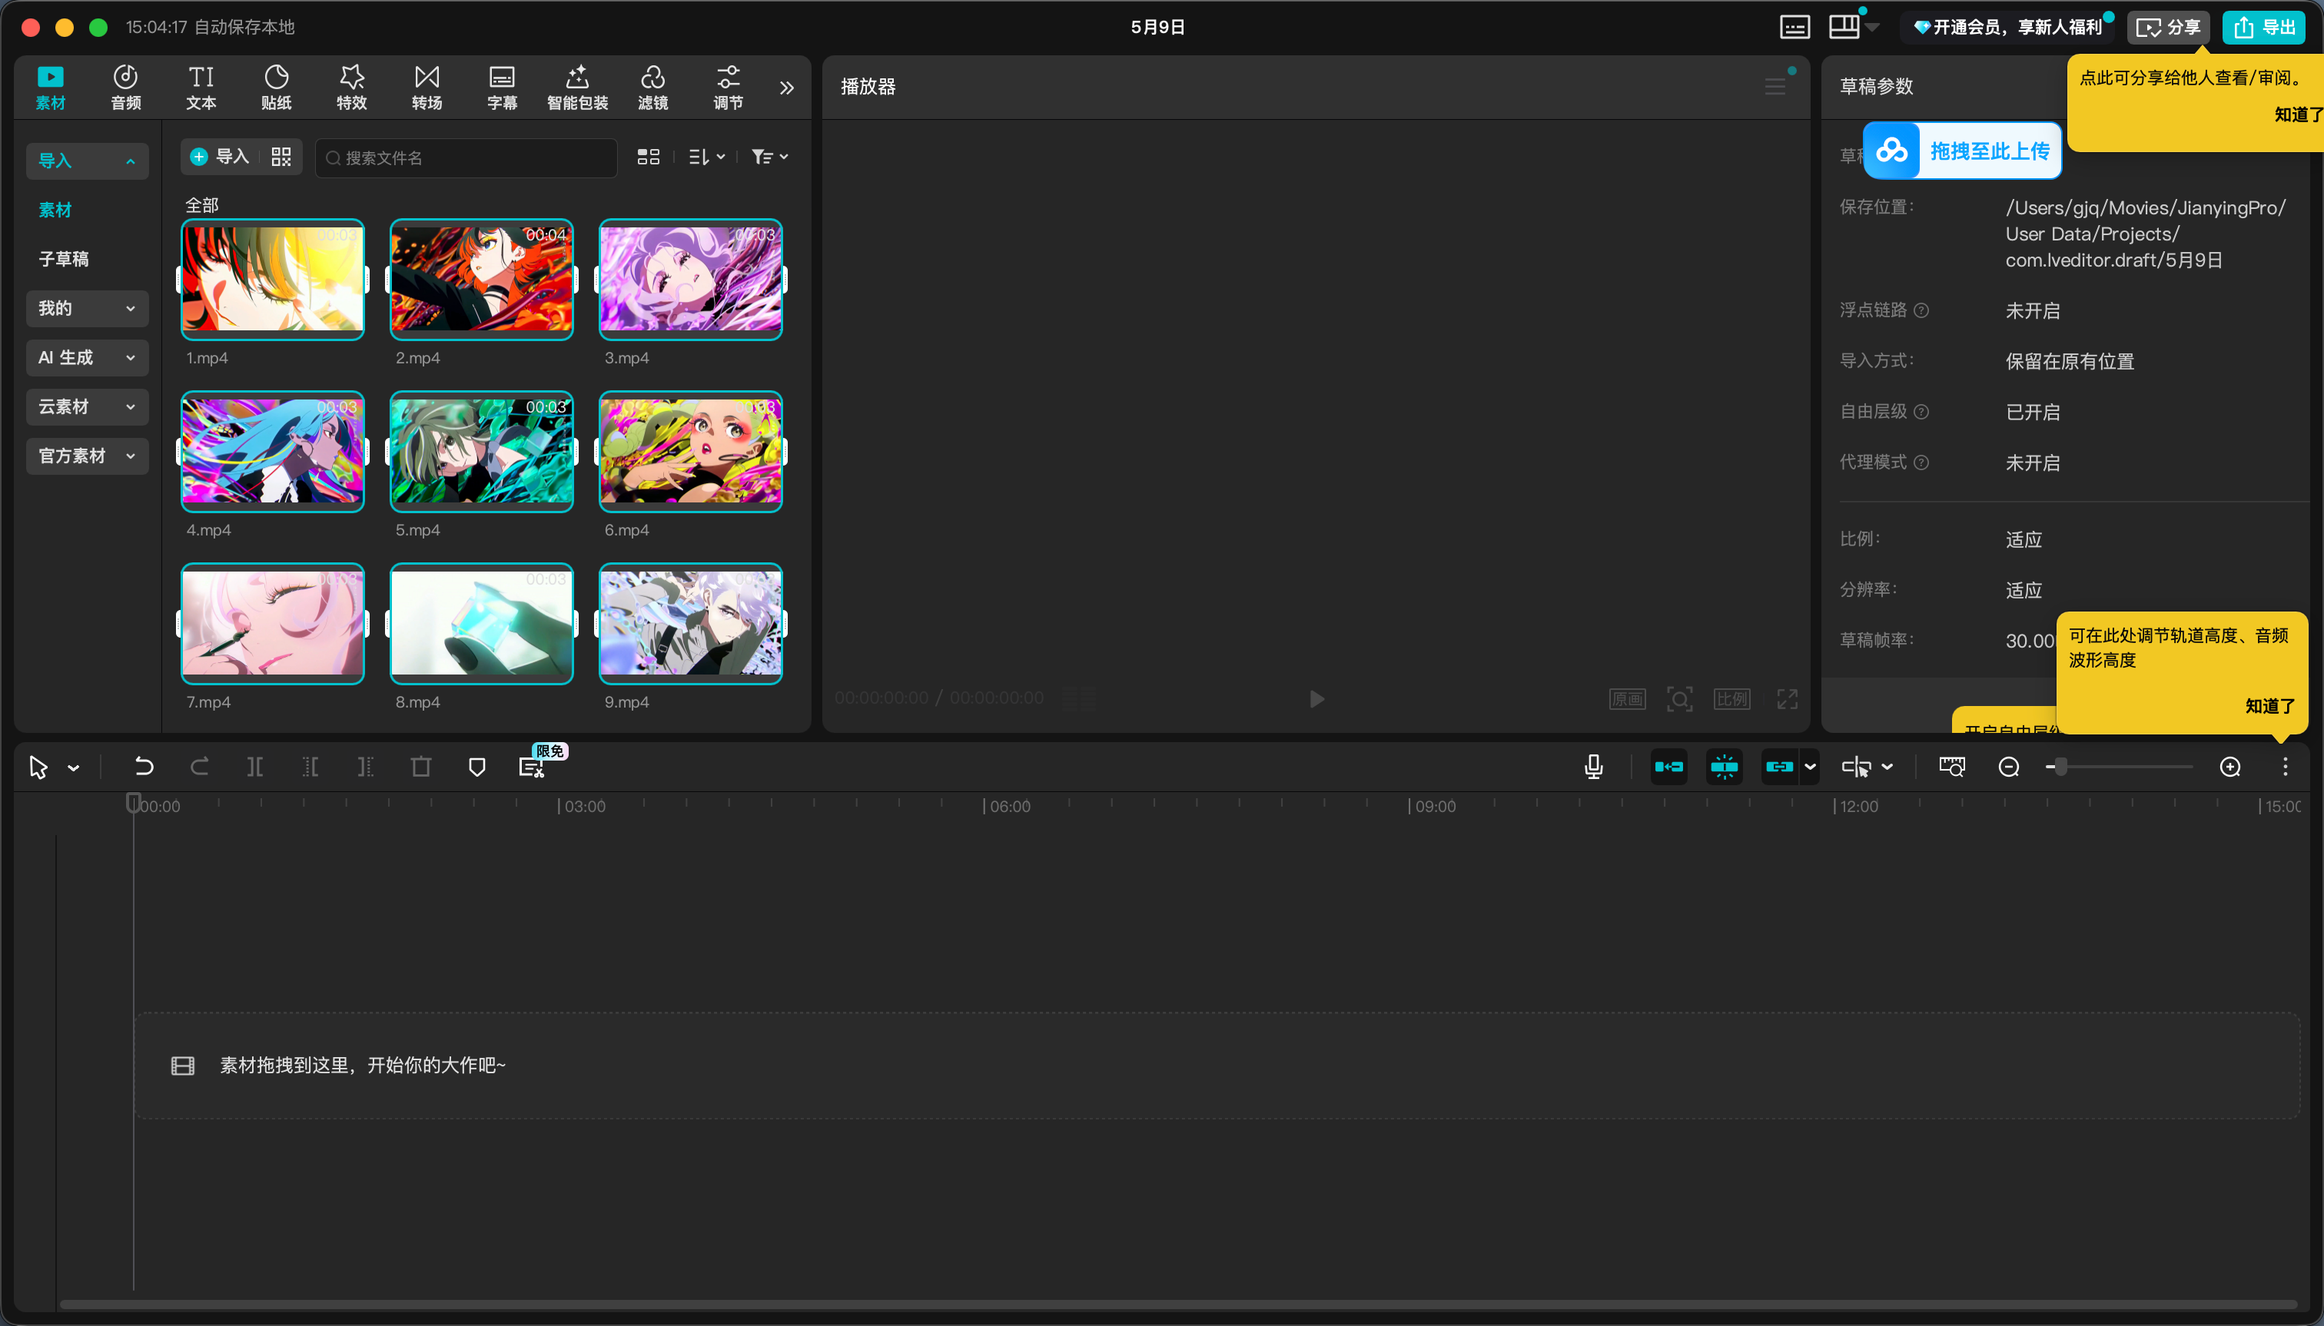Click the 导出 export button
This screenshot has height=1326, width=2324.
coord(2264,28)
